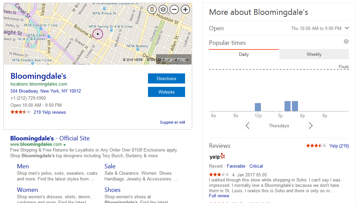Click the Bloomingdale's location pin on map
Screen dimensions: 358x203
[x=98, y=34]
